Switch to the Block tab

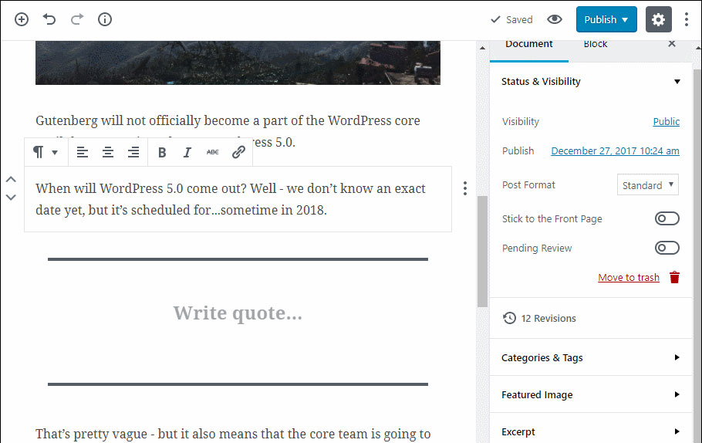[596, 44]
